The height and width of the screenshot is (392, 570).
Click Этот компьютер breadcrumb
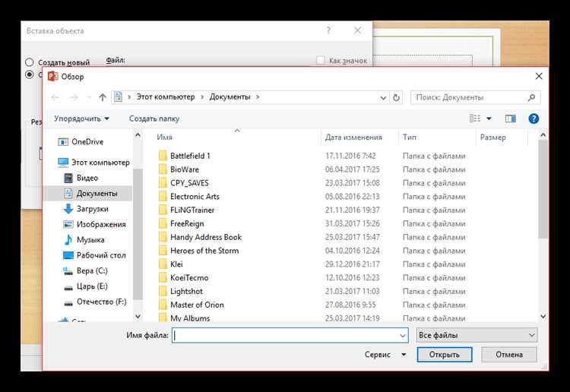[x=166, y=97]
